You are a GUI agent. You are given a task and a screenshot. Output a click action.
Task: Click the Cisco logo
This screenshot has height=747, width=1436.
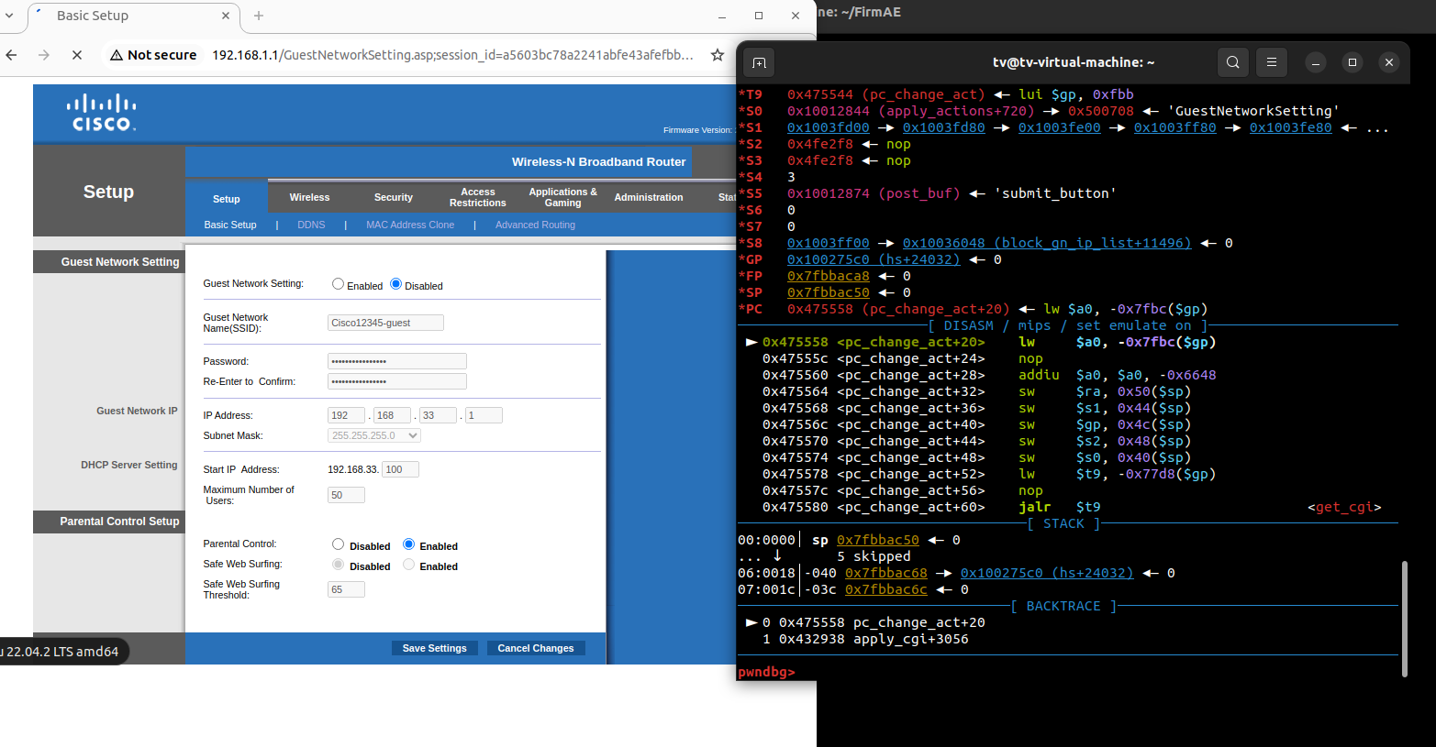pos(102,113)
